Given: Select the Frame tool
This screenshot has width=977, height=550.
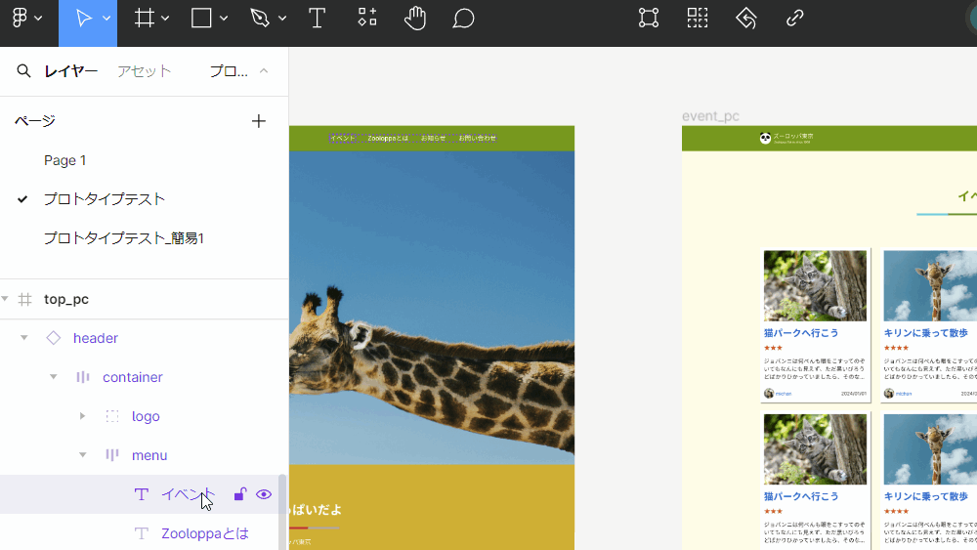Looking at the screenshot, I should click(x=144, y=18).
